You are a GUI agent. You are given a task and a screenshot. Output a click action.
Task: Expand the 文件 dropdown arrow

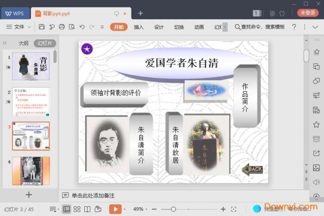[x=29, y=27]
